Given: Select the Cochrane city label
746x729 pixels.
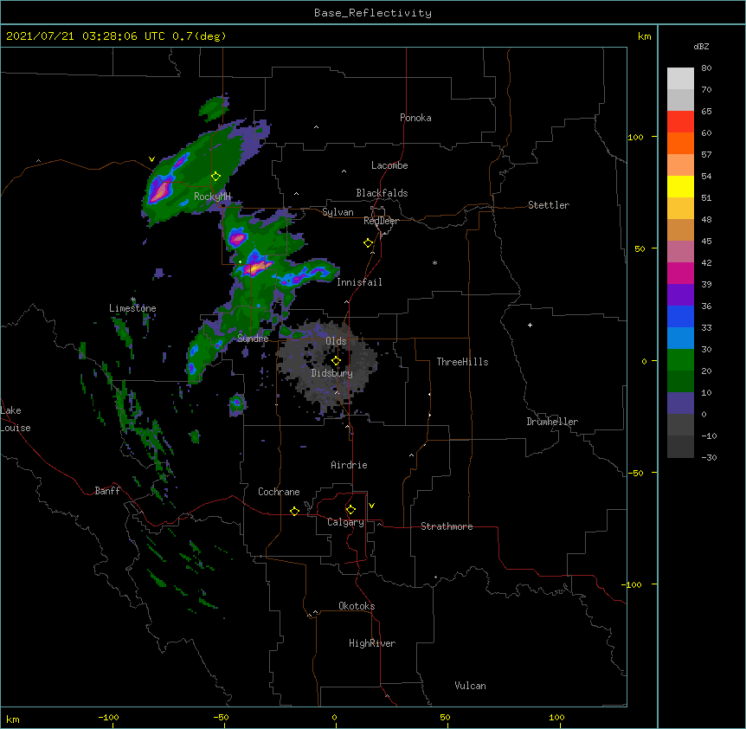Looking at the screenshot, I should coord(279,492).
